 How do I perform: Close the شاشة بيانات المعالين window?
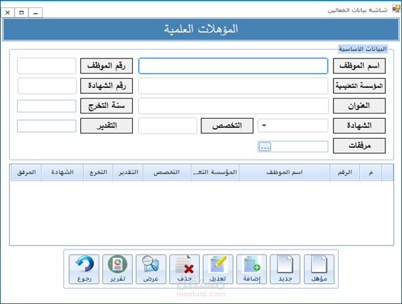[x=8, y=12]
